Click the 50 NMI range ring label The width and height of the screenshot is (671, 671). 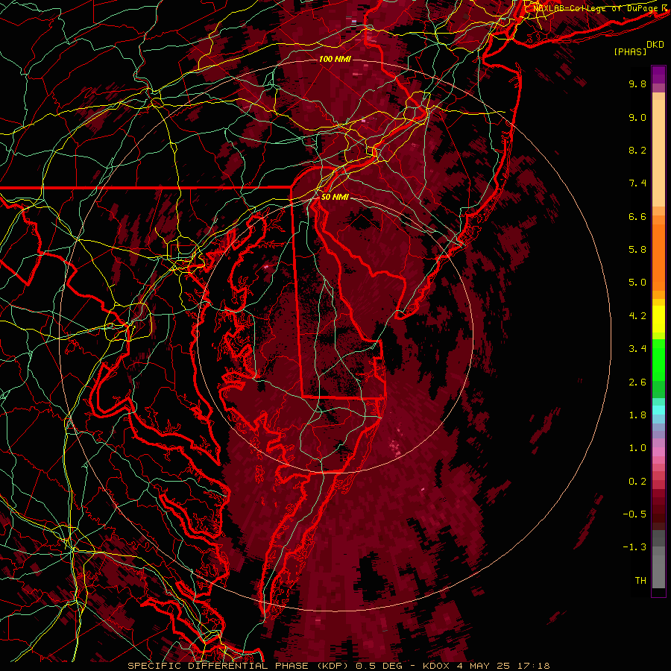(335, 197)
